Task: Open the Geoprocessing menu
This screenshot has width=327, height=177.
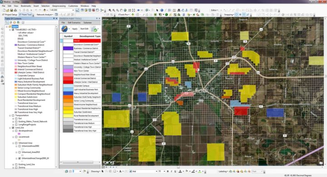Action: 59,6
